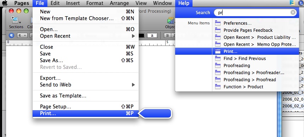Choose Save as Template…
Viewport: 304px width, 137px height.
[x=86, y=96]
